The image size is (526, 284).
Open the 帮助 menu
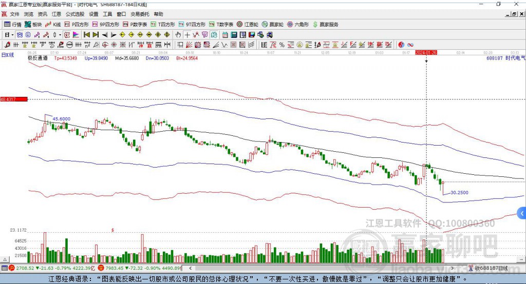coord(158,14)
